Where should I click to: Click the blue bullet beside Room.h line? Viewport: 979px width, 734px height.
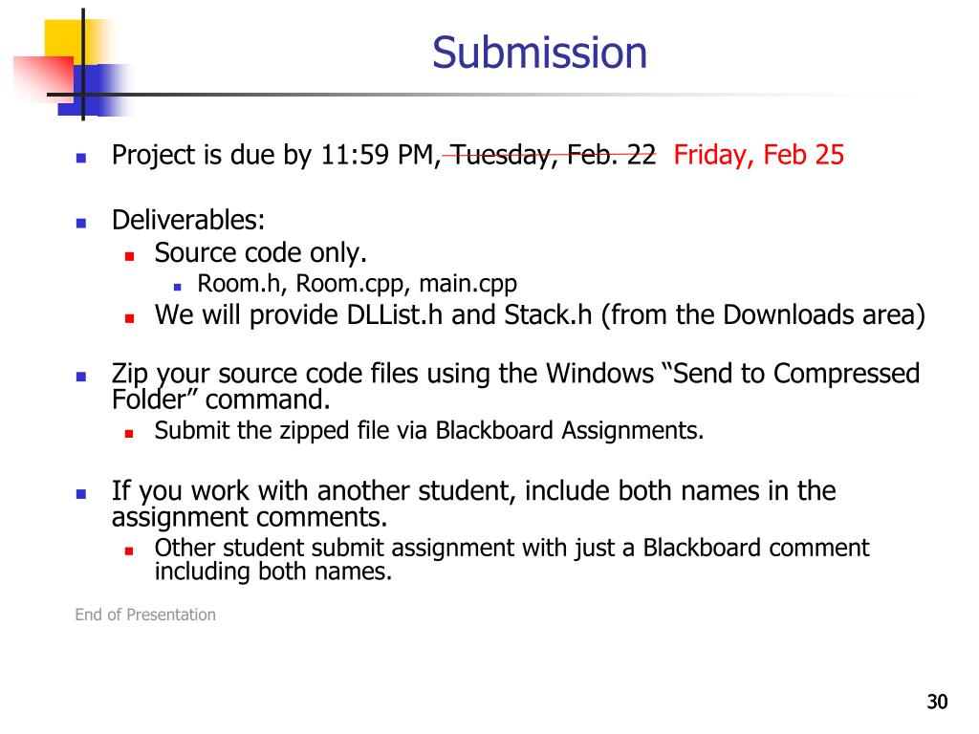pos(178,287)
